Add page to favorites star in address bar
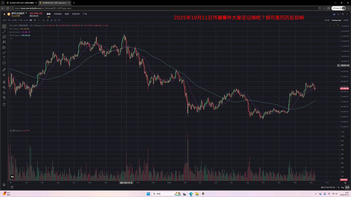This screenshot has height=197, width=351. (x=324, y=8)
